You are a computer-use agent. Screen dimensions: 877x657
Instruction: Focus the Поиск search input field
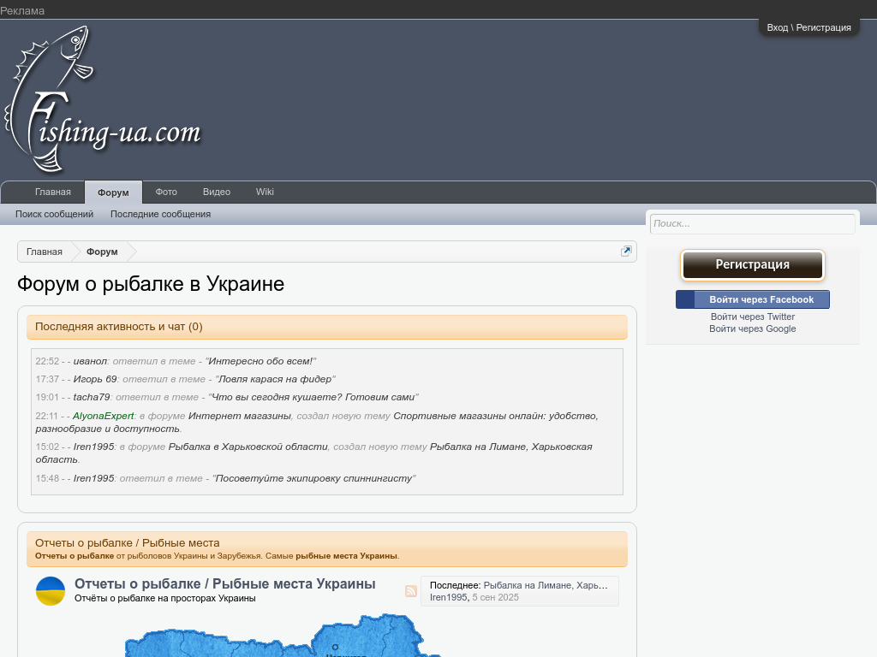[752, 224]
